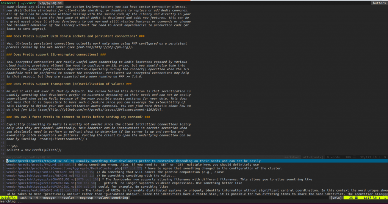Open promises/README.md line 306 quickfix entry
388x204 pixels.
[115, 172]
